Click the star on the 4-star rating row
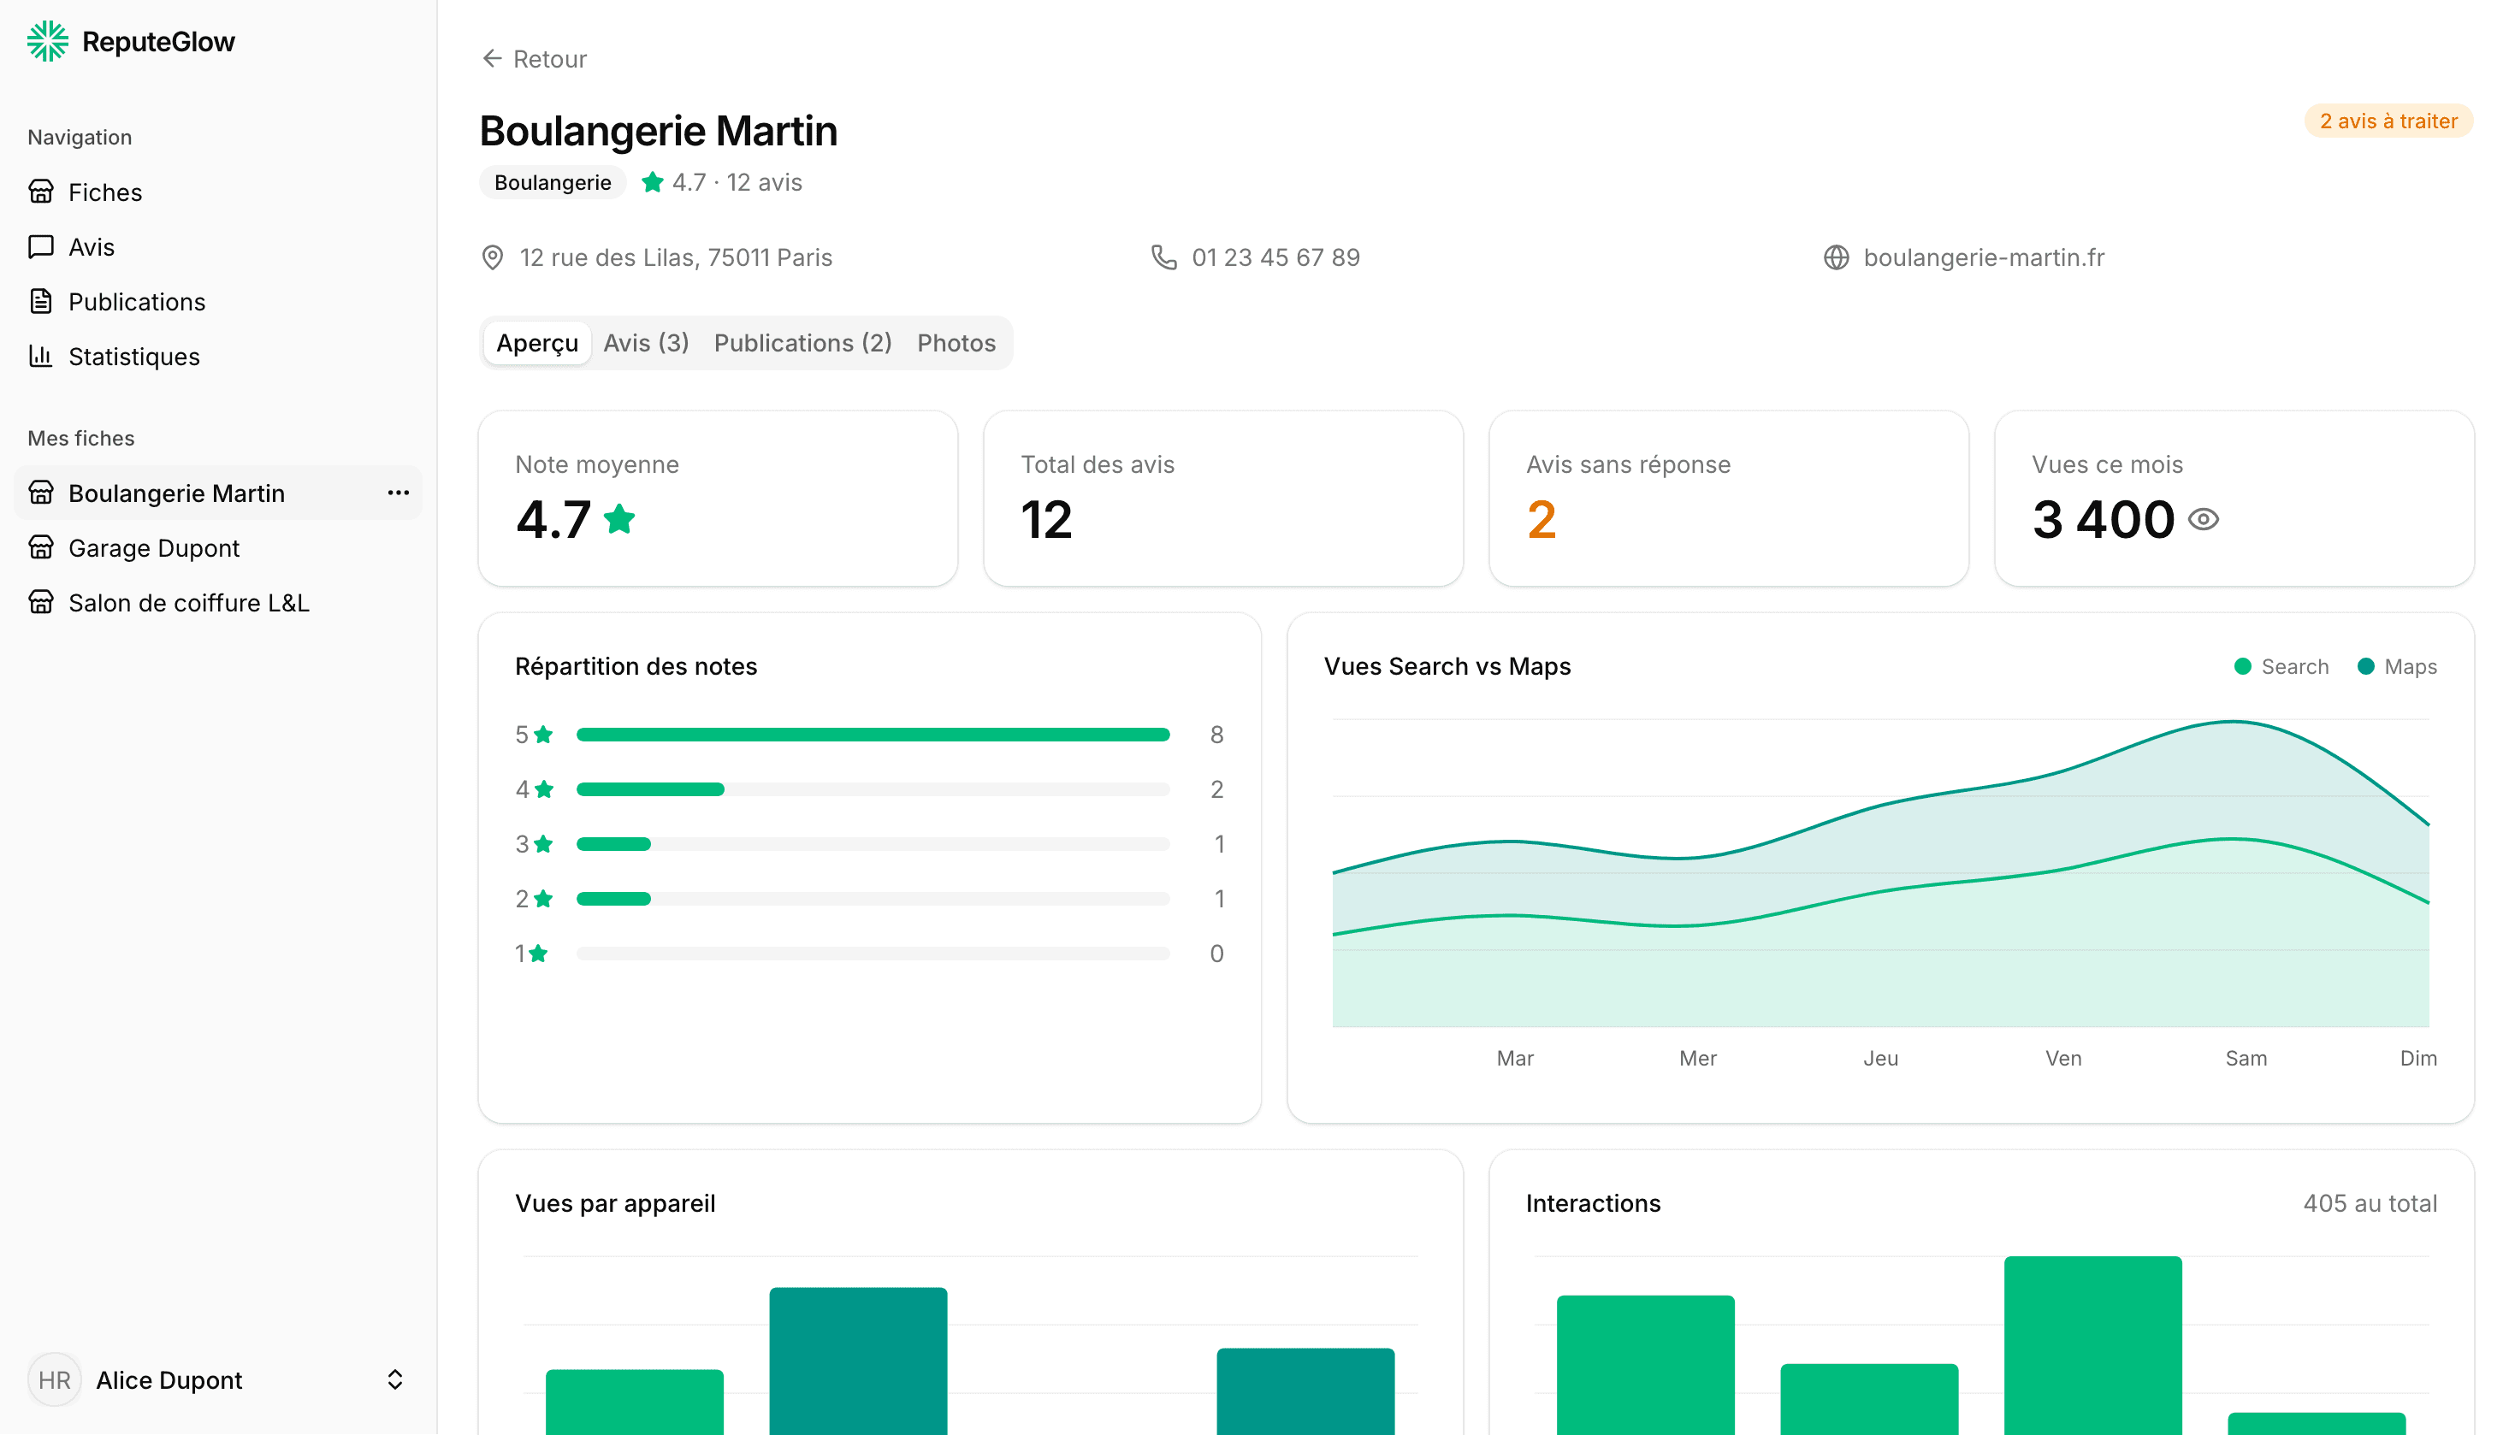The image size is (2515, 1435). pyautogui.click(x=544, y=789)
